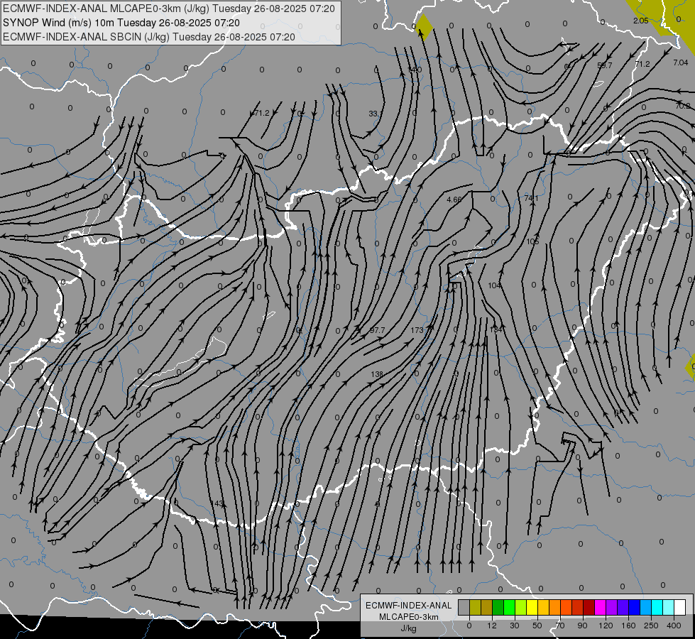Image resolution: width=695 pixels, height=639 pixels.
Task: Click the map value '173'
Action: [417, 330]
